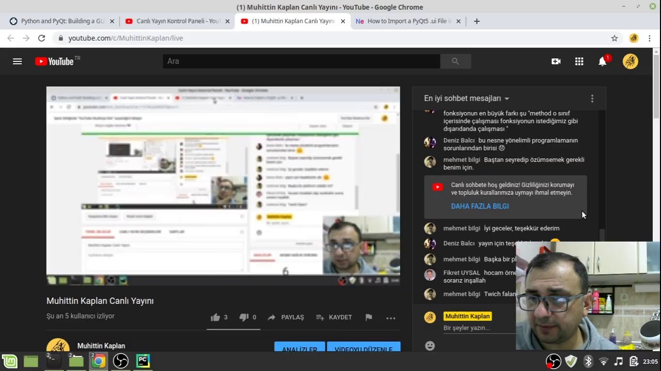This screenshot has height=371, width=661.
Task: Open the video's more actions ellipsis menu
Action: click(x=391, y=318)
